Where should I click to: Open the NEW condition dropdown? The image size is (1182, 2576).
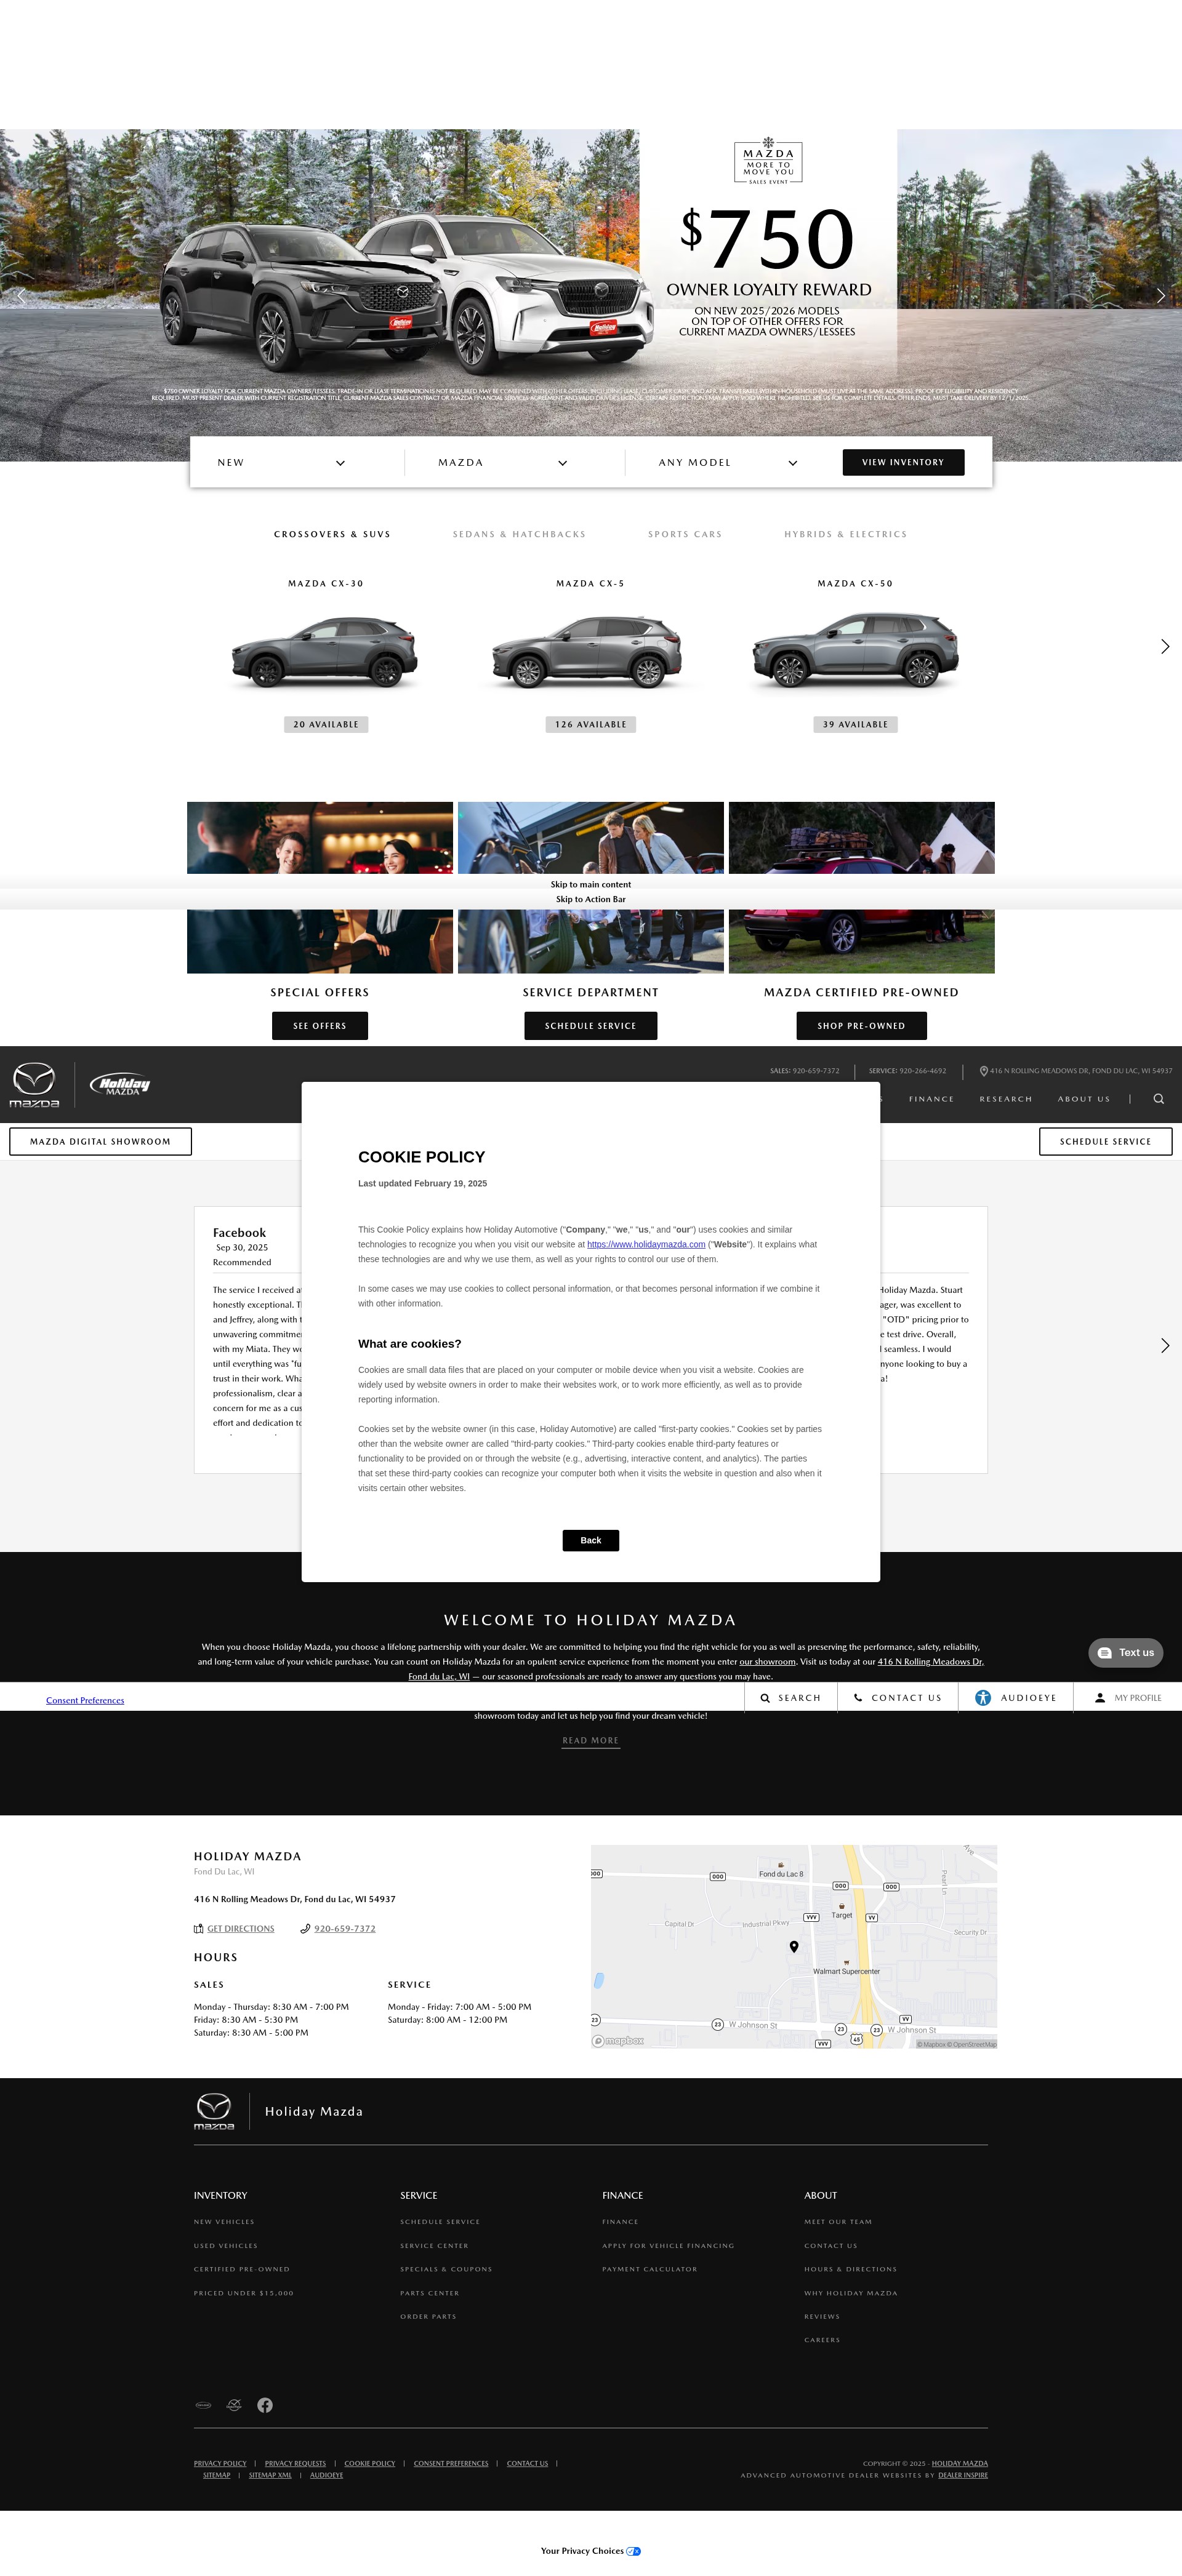[282, 462]
